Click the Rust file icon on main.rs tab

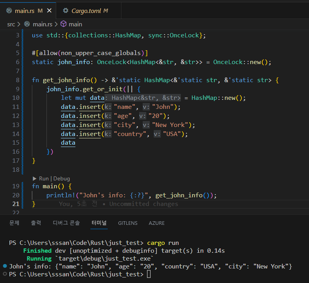(9, 11)
